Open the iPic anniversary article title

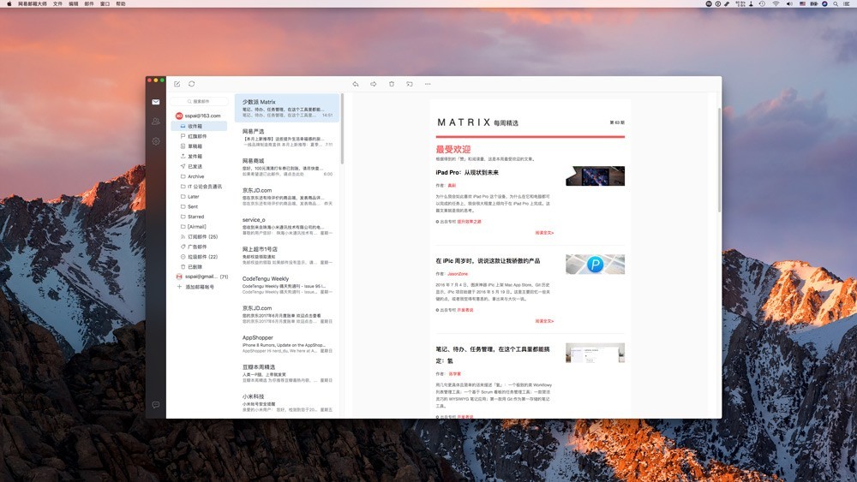point(488,261)
